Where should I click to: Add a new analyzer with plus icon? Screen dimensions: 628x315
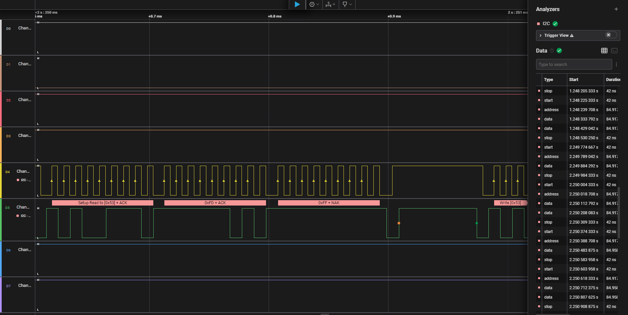tap(616, 9)
